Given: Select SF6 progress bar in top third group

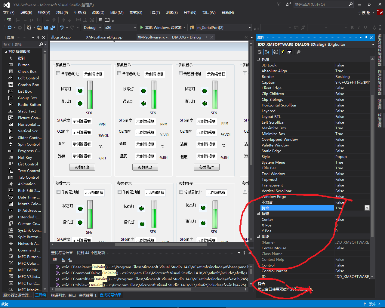Looking at the screenshot, I should 215,95.
